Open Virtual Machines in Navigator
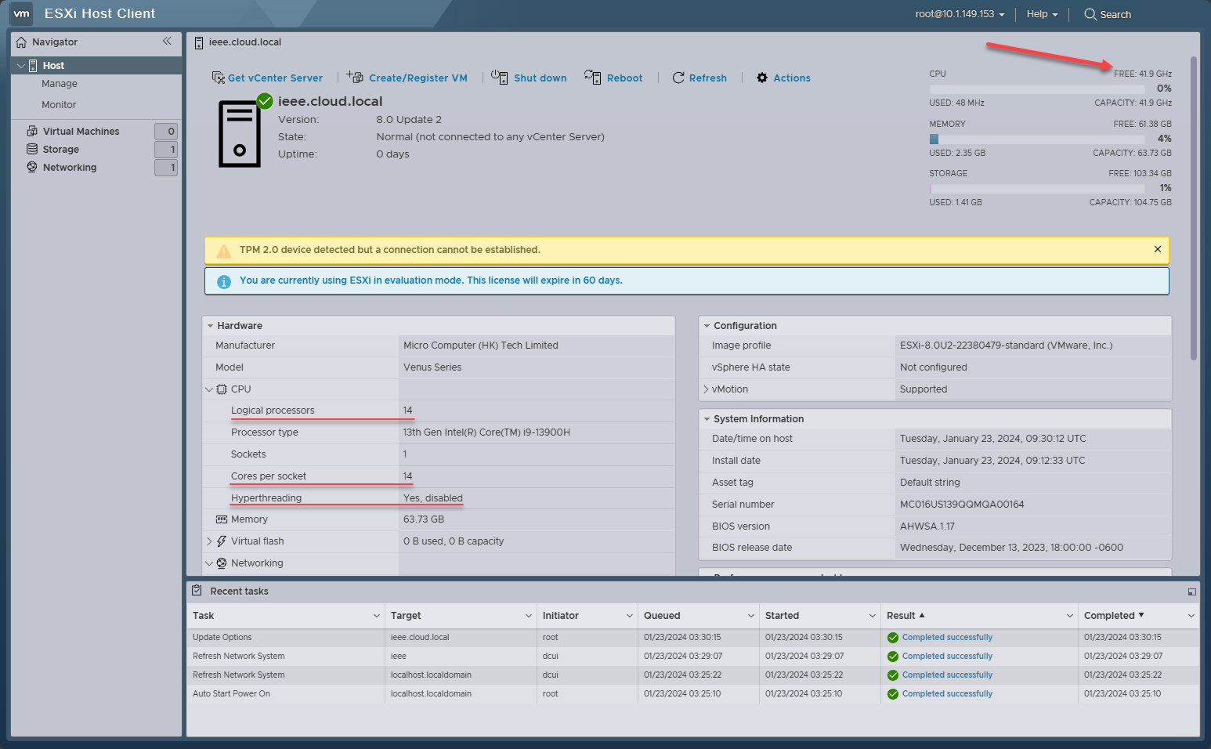The height and width of the screenshot is (749, 1211). pos(81,132)
